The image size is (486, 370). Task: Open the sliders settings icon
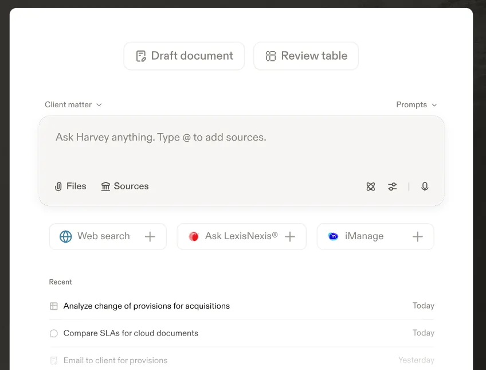click(392, 186)
